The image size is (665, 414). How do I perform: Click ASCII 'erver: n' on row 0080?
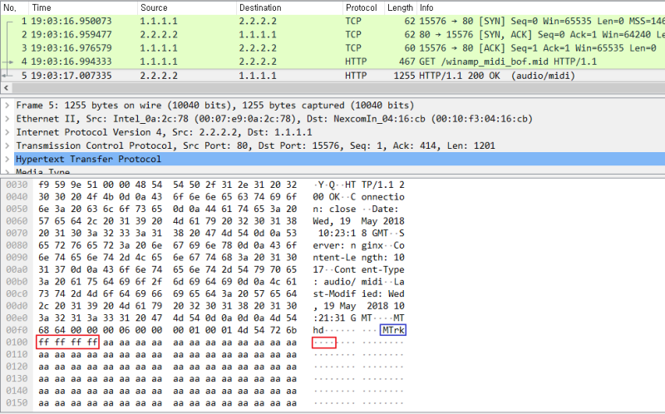pyautogui.click(x=335, y=245)
